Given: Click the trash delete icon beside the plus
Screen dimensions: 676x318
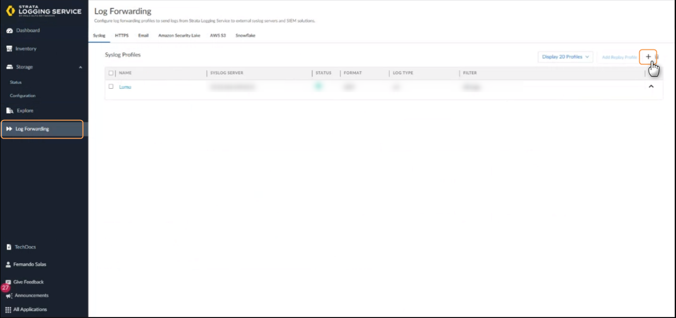Looking at the screenshot, I should click(x=657, y=57).
